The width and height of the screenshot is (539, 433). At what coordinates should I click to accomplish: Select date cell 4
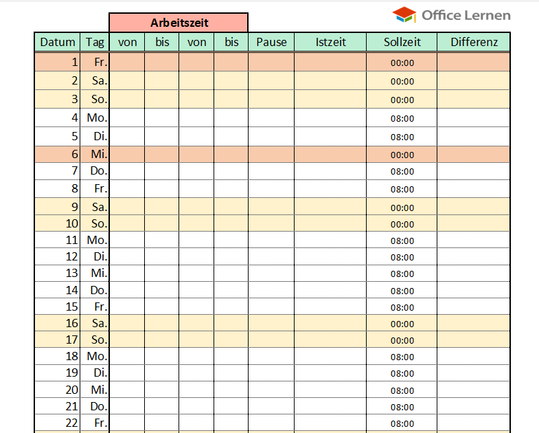click(58, 118)
